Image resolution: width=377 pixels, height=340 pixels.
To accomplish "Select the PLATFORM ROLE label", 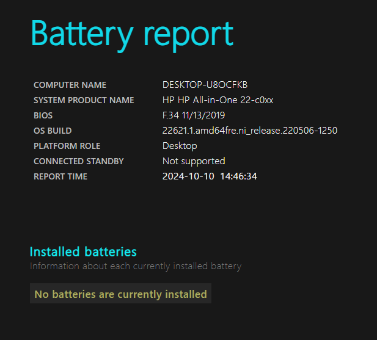I will [67, 146].
